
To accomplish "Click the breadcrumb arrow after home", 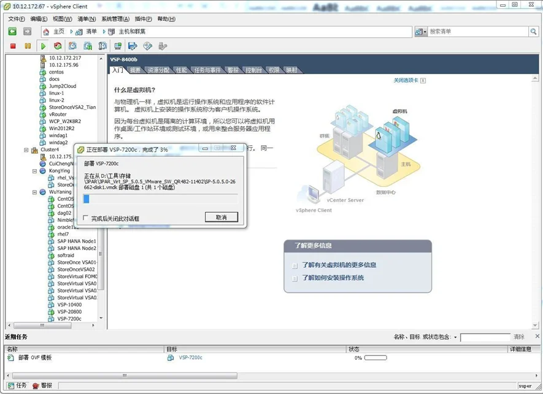I will [71, 31].
